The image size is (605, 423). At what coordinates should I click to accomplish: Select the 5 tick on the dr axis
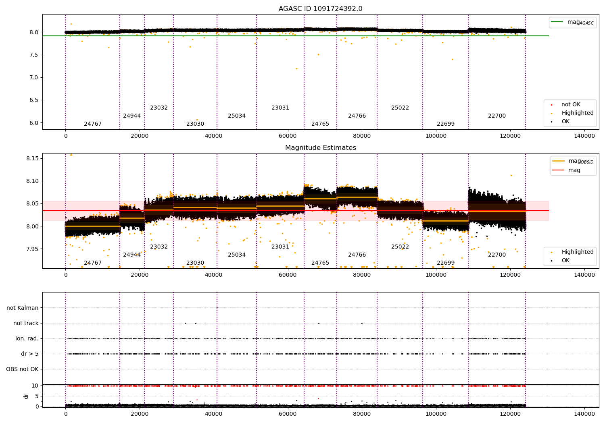[x=37, y=396]
